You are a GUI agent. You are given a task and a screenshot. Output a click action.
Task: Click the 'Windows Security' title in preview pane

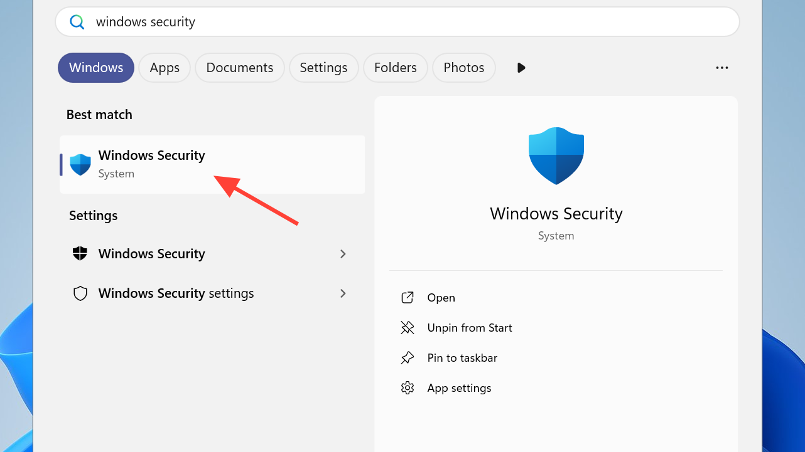click(x=556, y=214)
